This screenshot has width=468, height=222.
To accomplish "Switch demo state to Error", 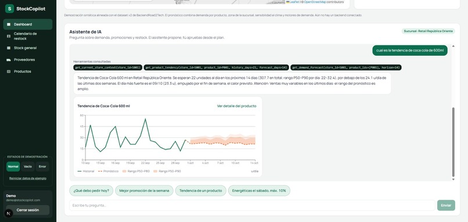I will (x=42, y=166).
